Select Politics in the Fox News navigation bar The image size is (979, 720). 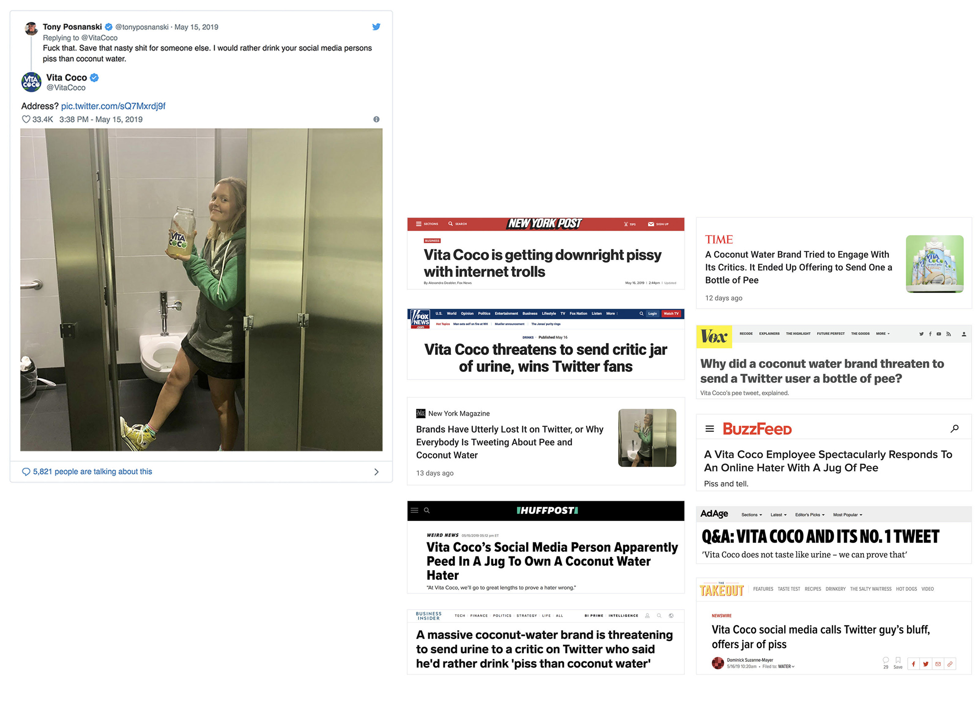484,314
